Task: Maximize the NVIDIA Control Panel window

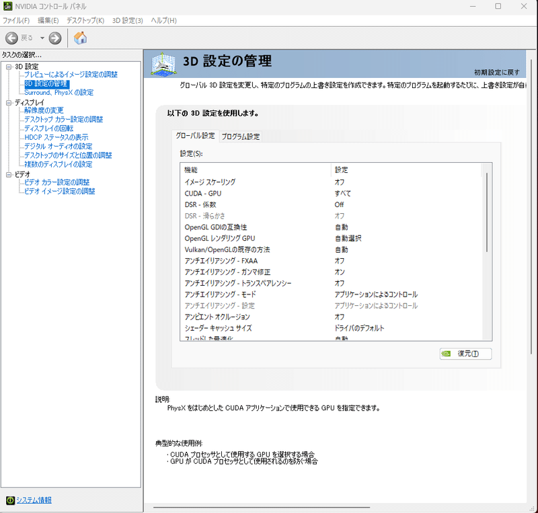Action: tap(498, 6)
